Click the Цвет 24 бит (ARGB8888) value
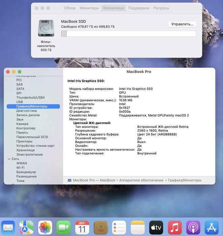This screenshot has width=223, height=236. point(157,134)
